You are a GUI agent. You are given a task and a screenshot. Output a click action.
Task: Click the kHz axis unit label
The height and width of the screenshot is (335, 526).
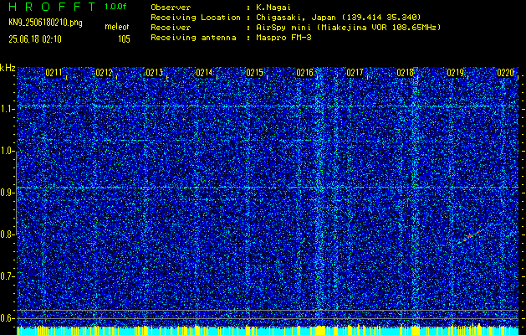(8, 68)
